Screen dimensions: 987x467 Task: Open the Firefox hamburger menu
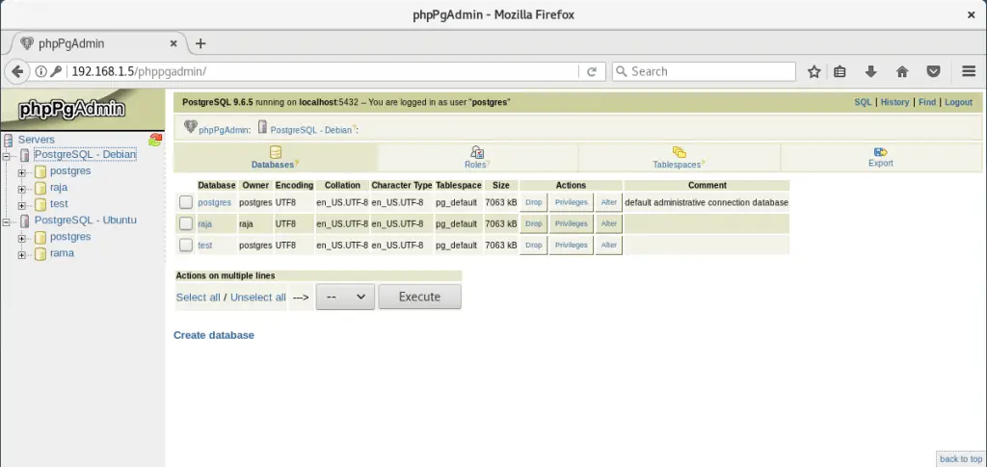(x=969, y=71)
